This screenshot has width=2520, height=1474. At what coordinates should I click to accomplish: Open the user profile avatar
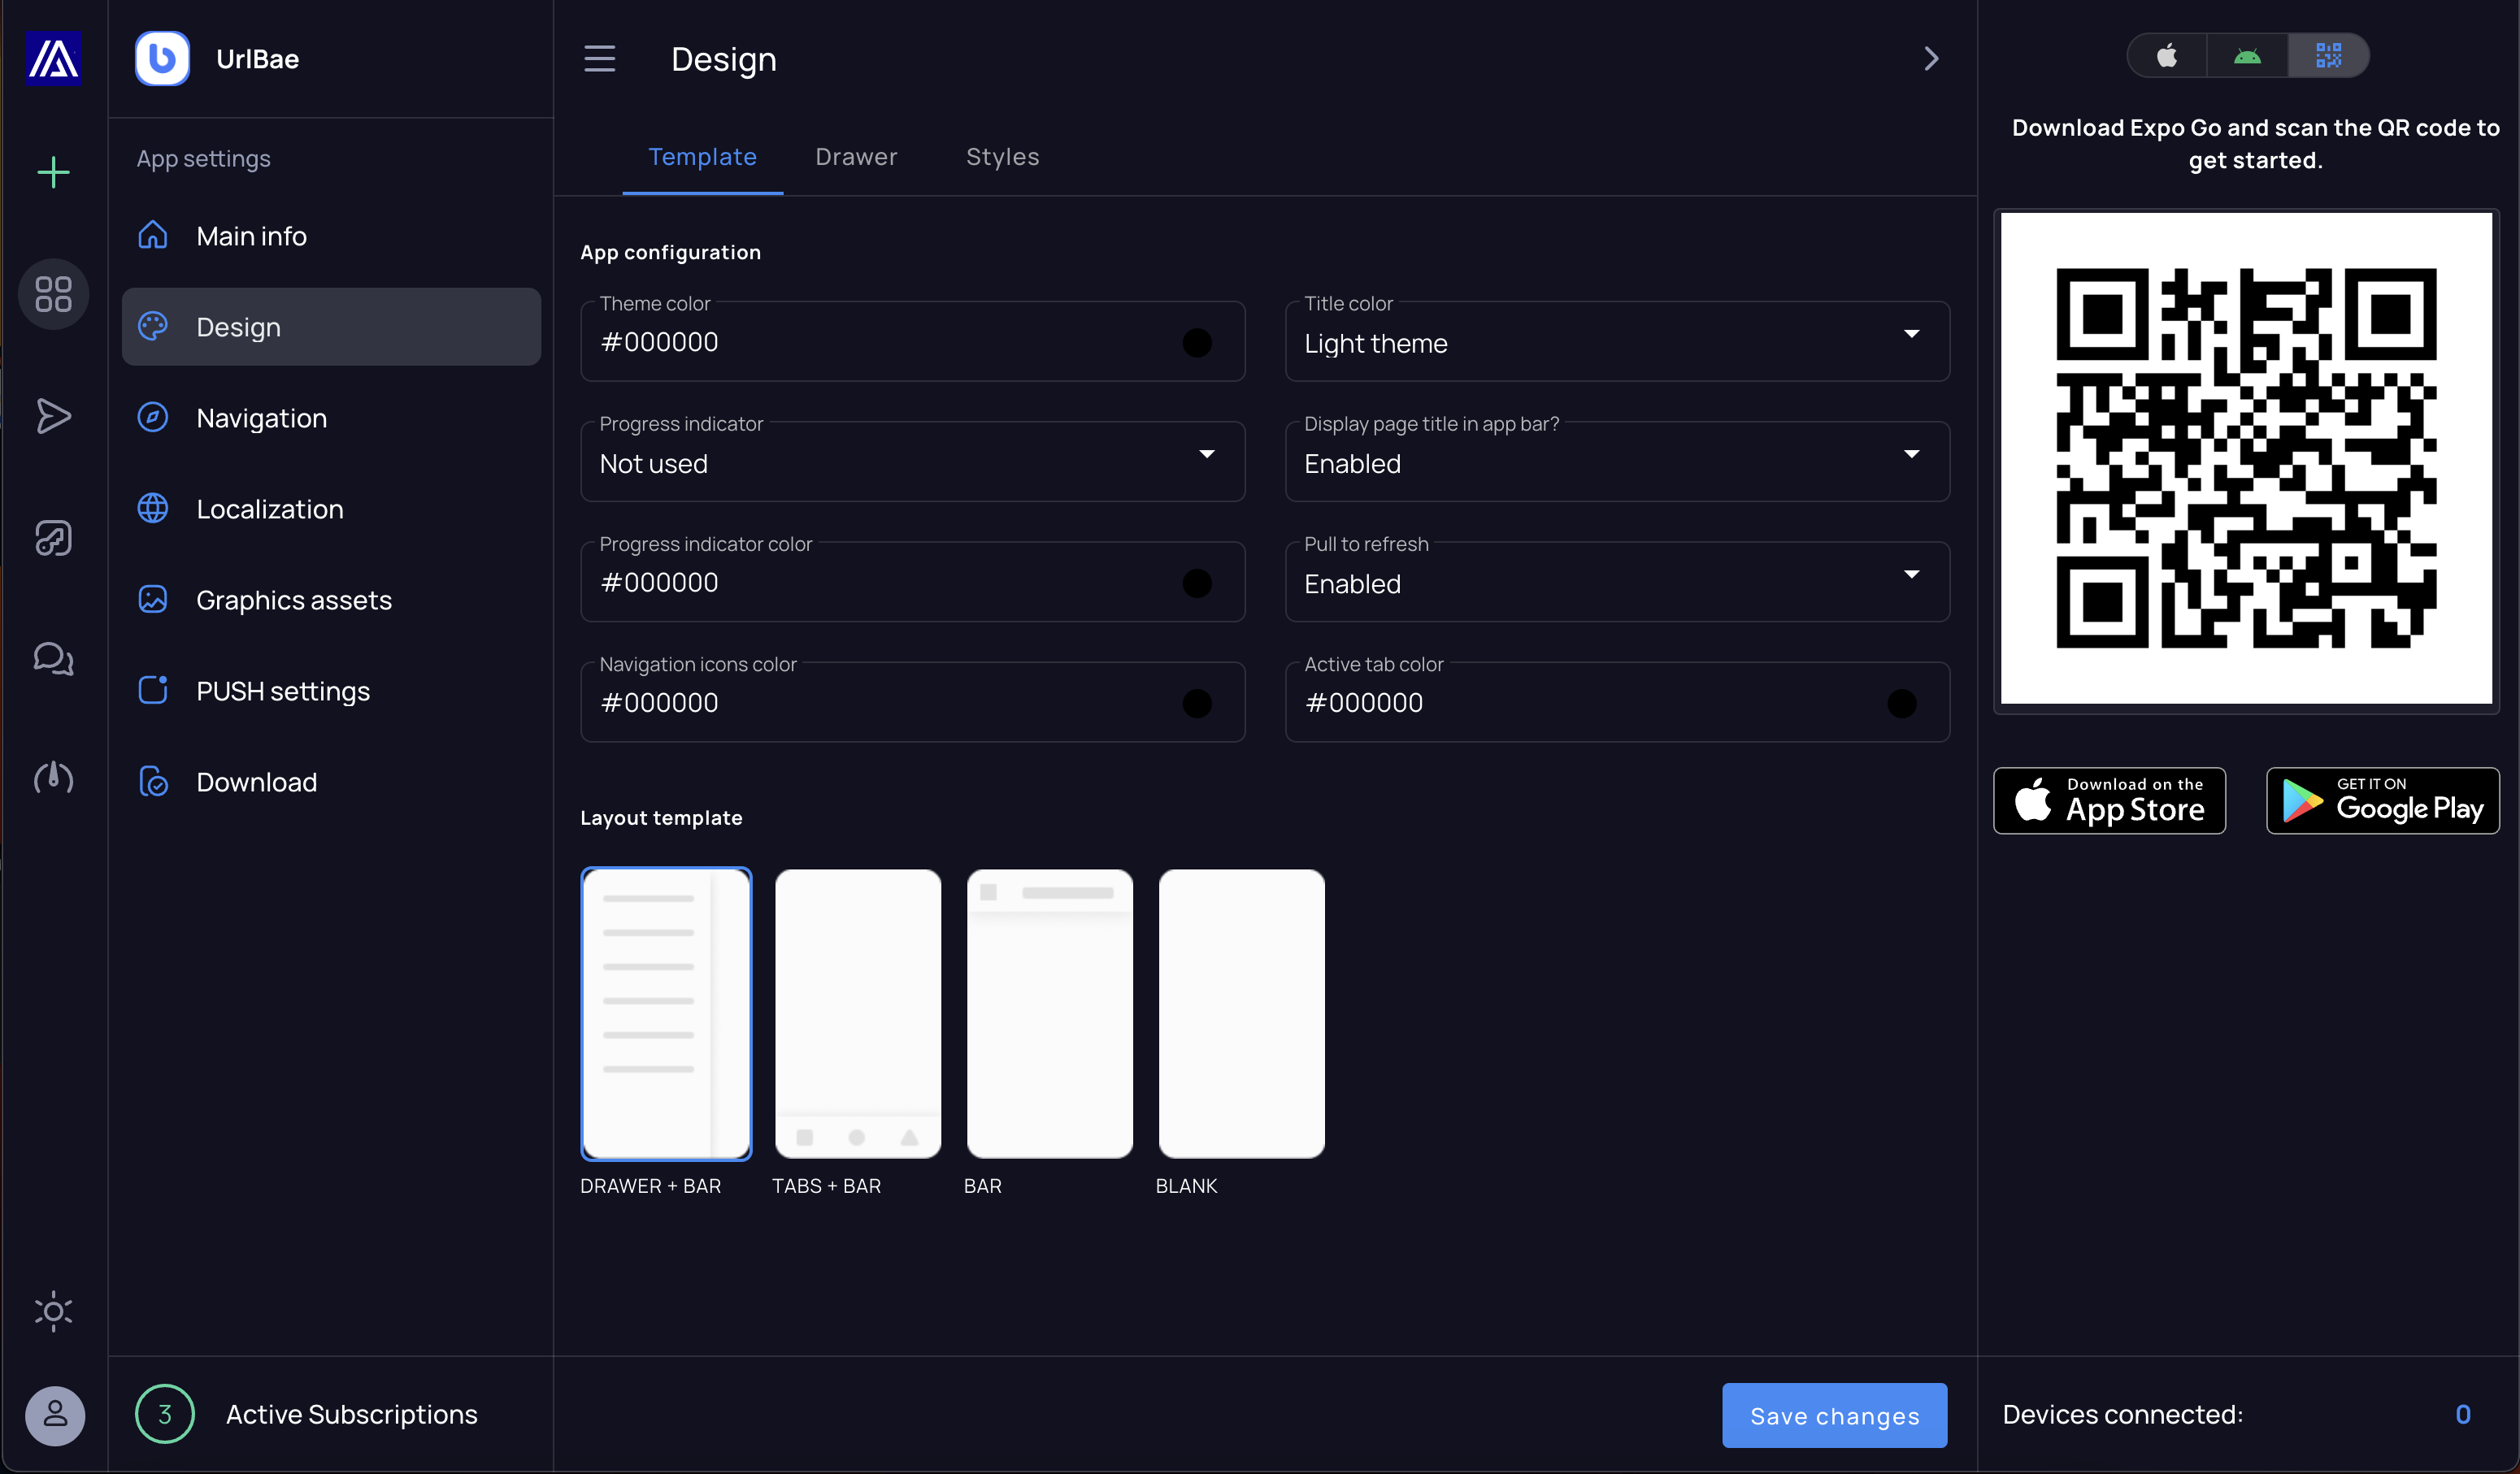tap(55, 1415)
